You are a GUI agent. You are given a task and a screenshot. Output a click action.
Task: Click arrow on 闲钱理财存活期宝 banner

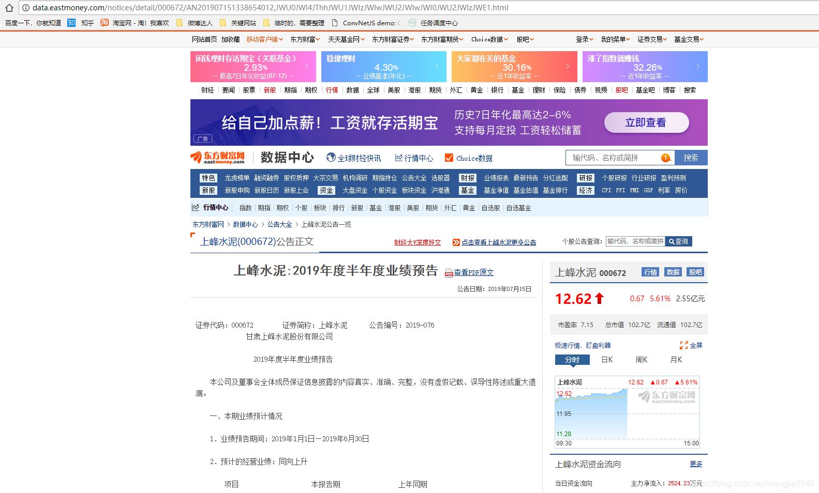(306, 67)
